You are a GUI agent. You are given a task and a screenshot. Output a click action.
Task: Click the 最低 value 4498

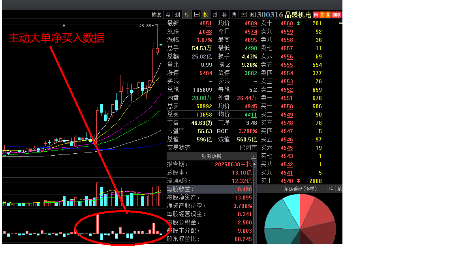(x=251, y=48)
